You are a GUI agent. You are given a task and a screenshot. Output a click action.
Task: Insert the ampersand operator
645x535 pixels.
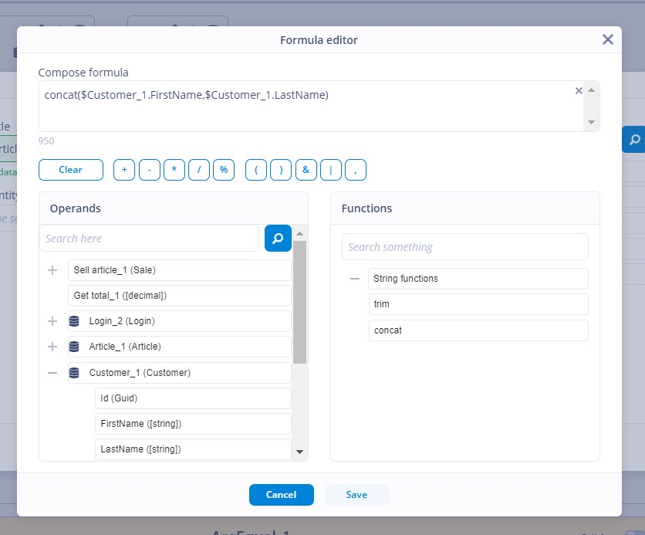click(306, 170)
